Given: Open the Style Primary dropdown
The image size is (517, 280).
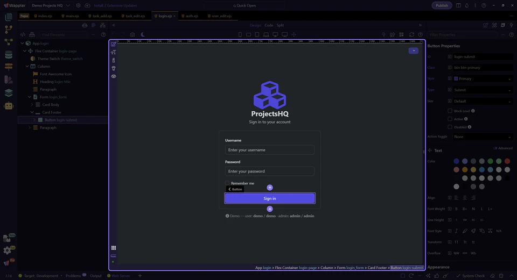Looking at the screenshot, I should click(x=483, y=78).
